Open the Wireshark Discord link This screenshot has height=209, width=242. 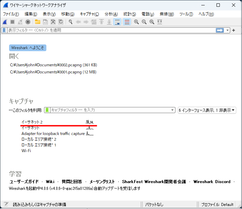coord(212,182)
